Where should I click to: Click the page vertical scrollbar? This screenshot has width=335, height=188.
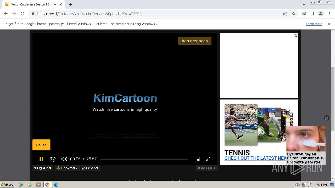pyautogui.click(x=333, y=99)
